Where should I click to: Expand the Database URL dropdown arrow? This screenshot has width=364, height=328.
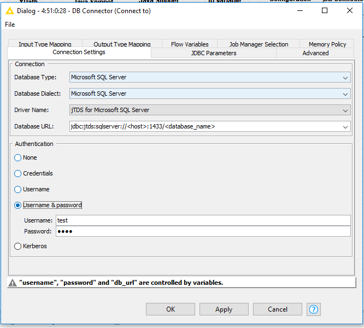345,127
